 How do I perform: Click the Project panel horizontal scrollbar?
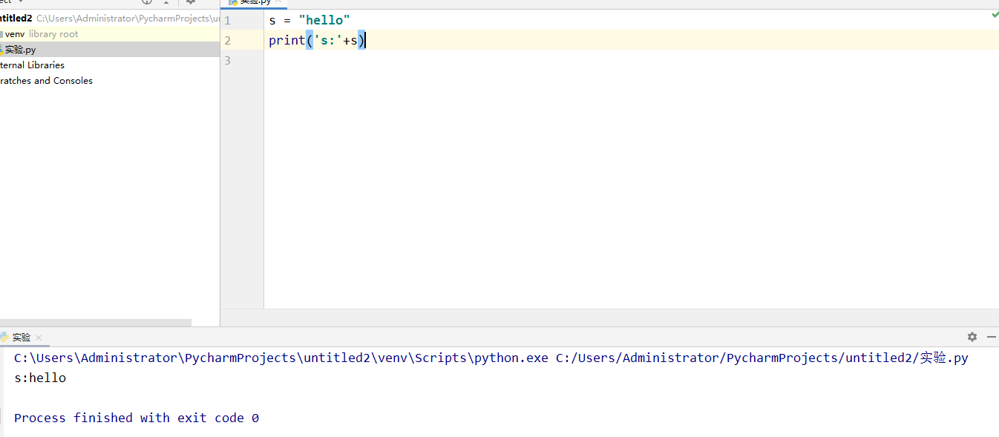pyautogui.click(x=96, y=323)
